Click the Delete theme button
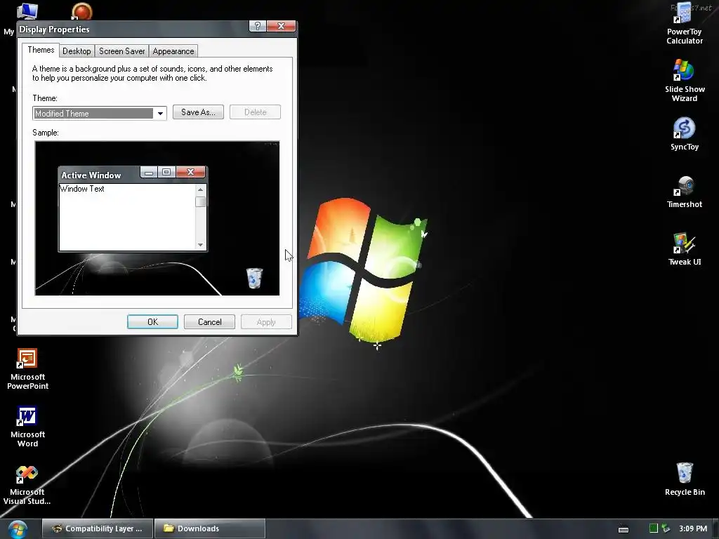The width and height of the screenshot is (719, 539). pyautogui.click(x=255, y=112)
